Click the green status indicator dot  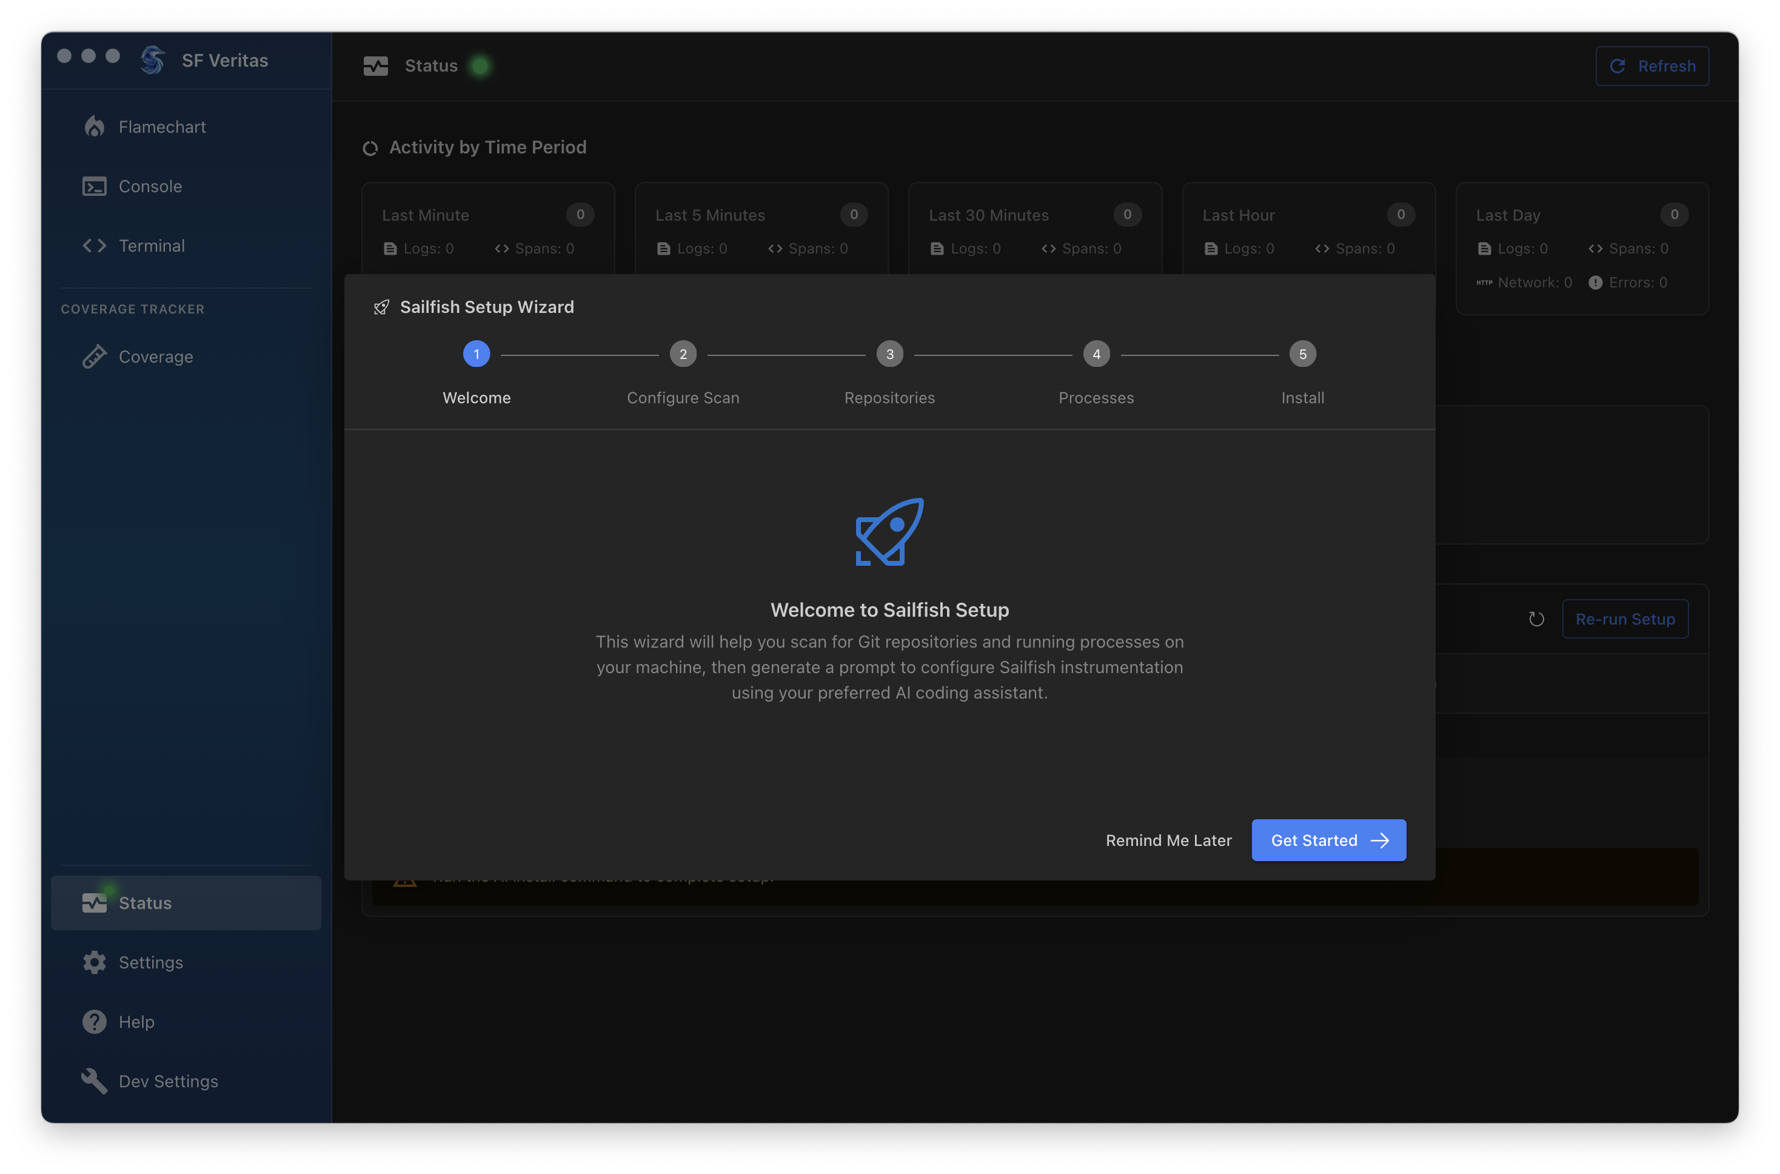(482, 66)
